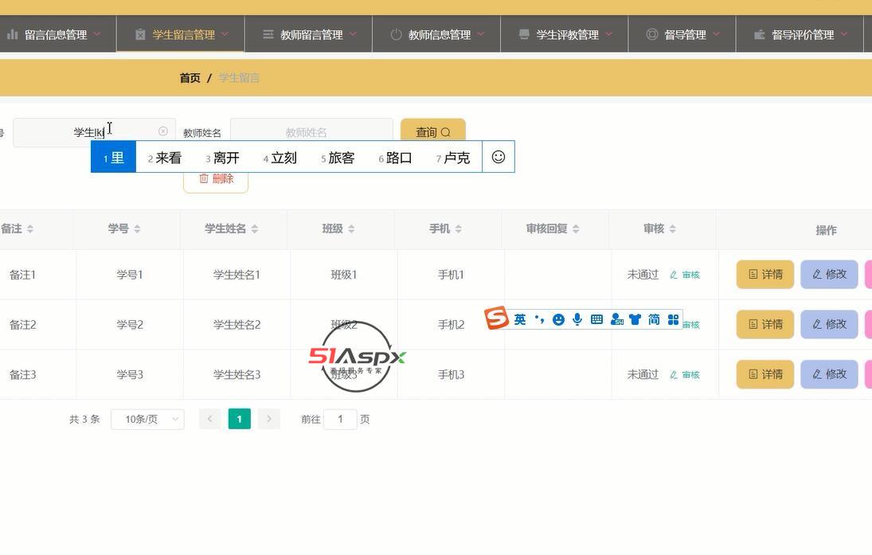This screenshot has height=555, width=872.
Task: Toggle Sogou 英 language mode
Action: click(x=520, y=319)
